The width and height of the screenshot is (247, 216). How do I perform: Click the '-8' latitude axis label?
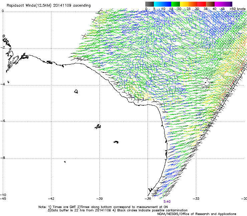pos(3,158)
